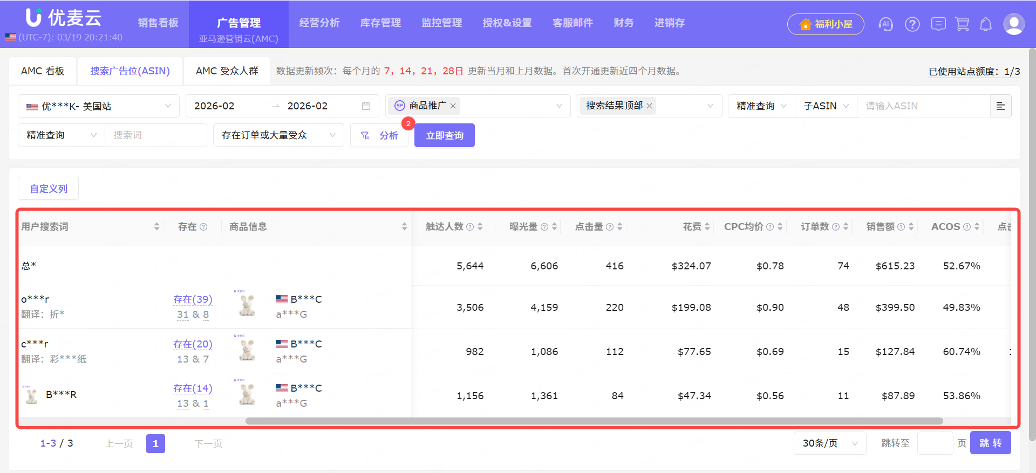Viewport: 1036px width, 473px height.
Task: Open the AI assistant icon in header
Action: click(x=885, y=24)
